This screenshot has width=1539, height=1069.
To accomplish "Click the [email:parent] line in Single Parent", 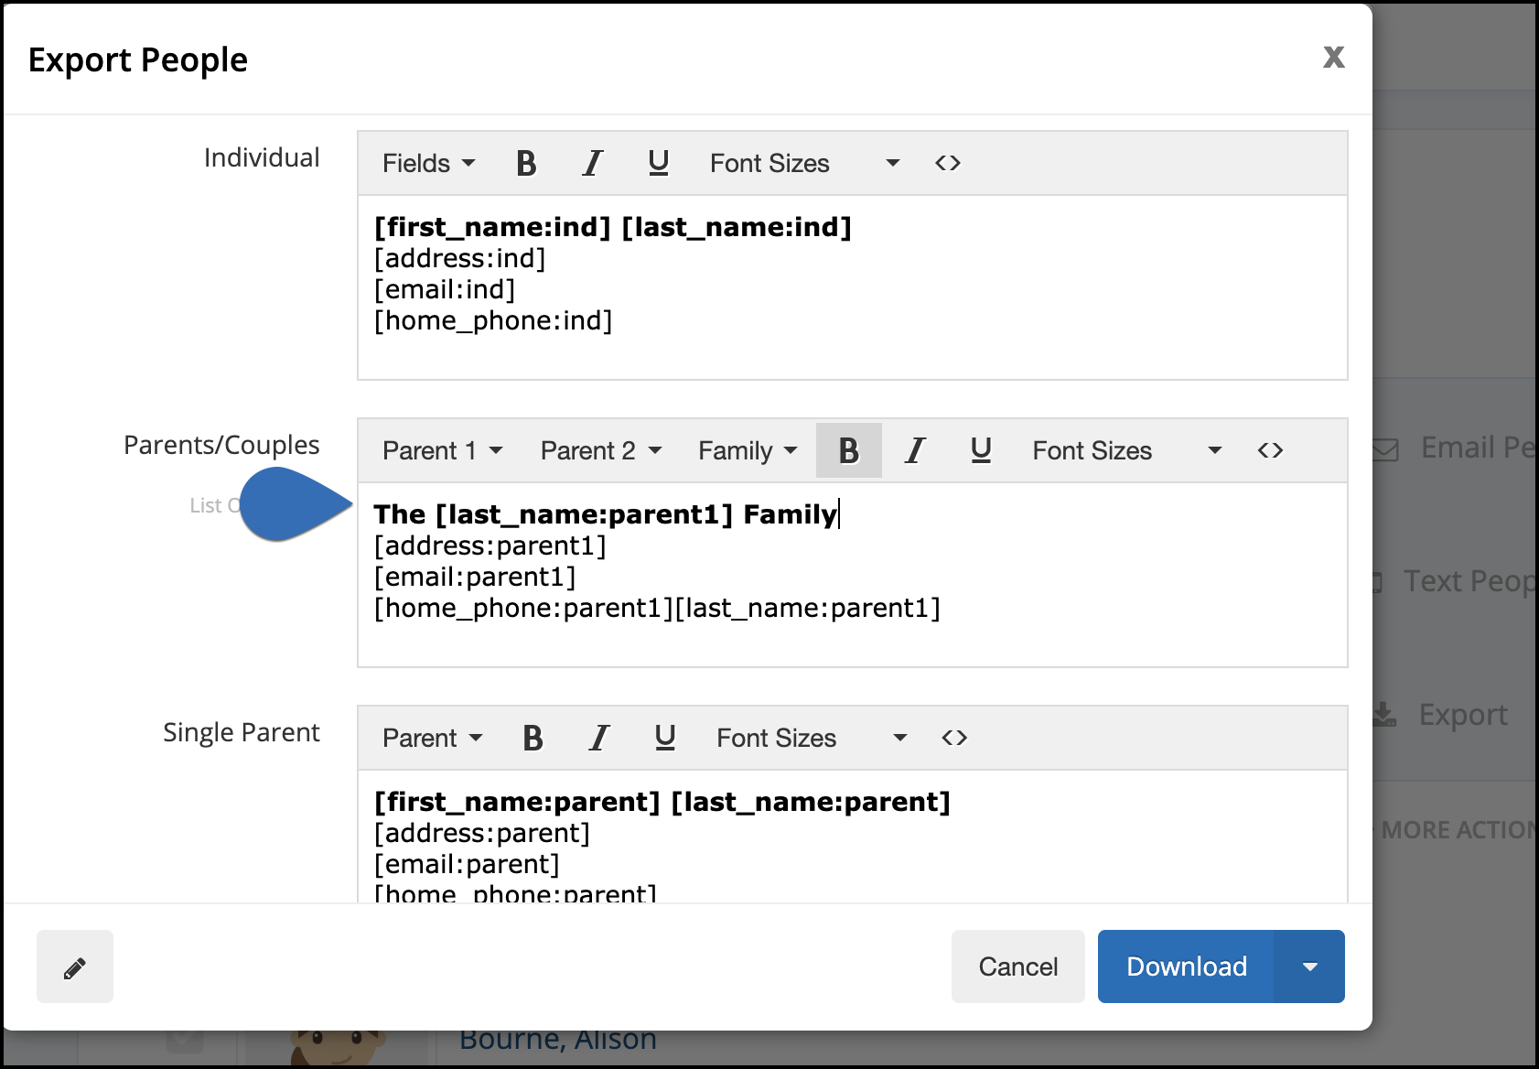I will tap(467, 865).
